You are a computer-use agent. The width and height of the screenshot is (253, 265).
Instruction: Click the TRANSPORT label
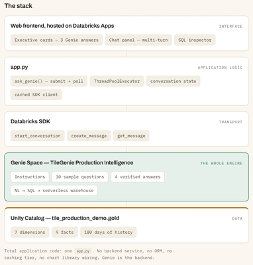pyautogui.click(x=230, y=122)
